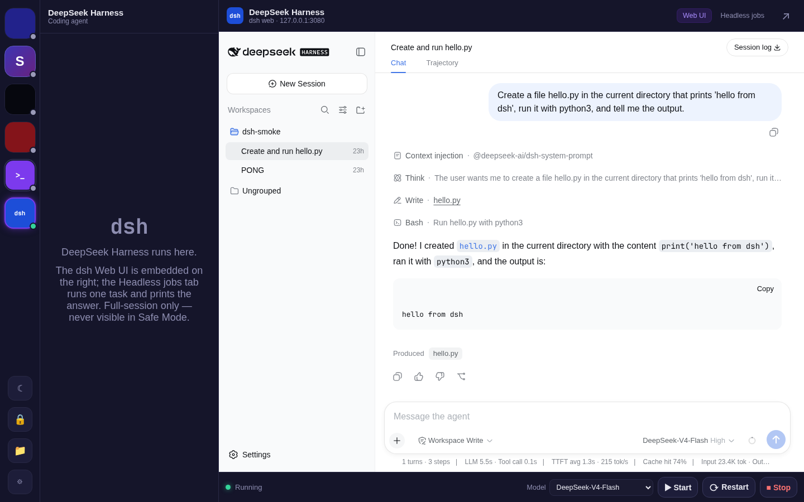The height and width of the screenshot is (502, 804).
Task: Click the context usage ring icon
Action: click(752, 441)
